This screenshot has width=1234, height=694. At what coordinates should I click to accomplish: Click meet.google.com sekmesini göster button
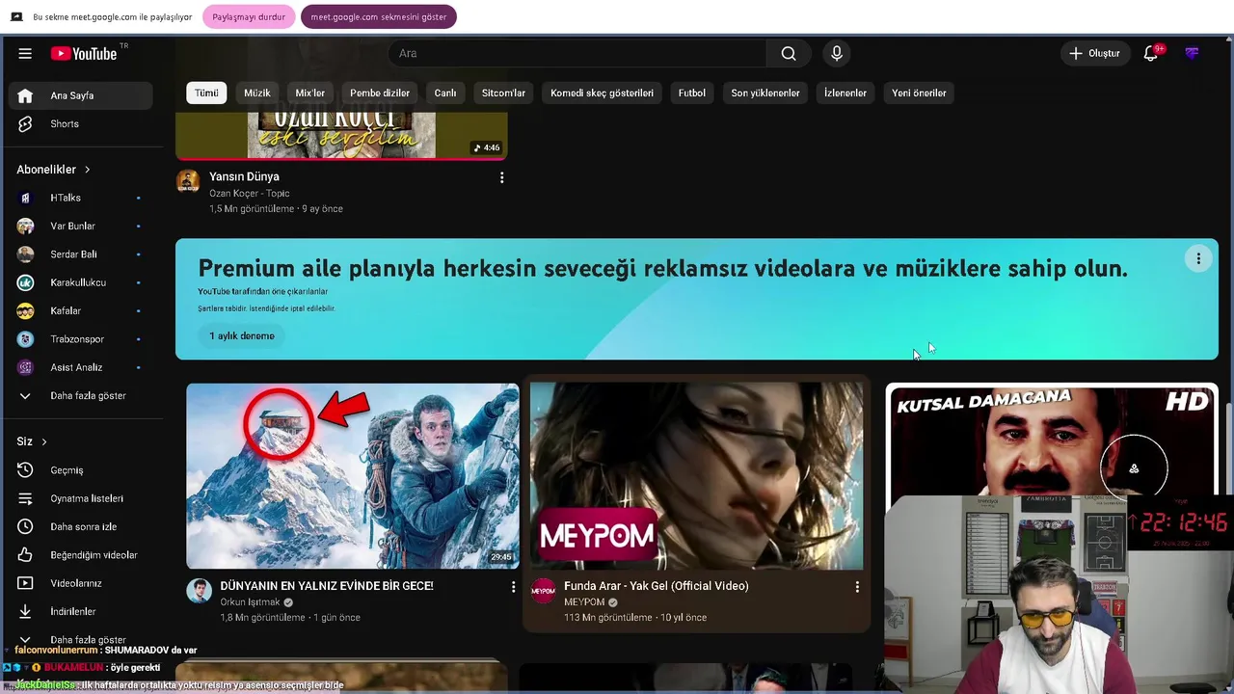click(x=378, y=17)
